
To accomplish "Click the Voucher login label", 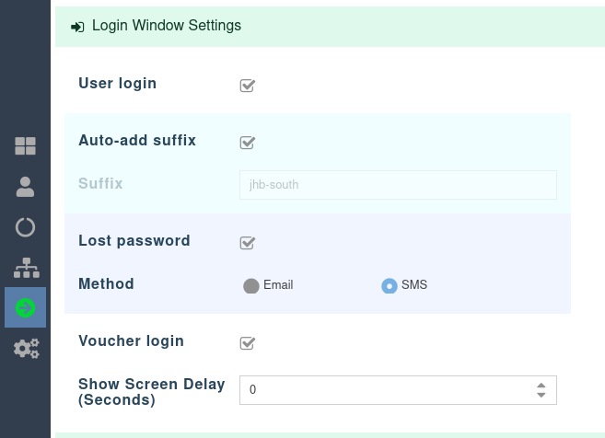I will click(x=131, y=341).
